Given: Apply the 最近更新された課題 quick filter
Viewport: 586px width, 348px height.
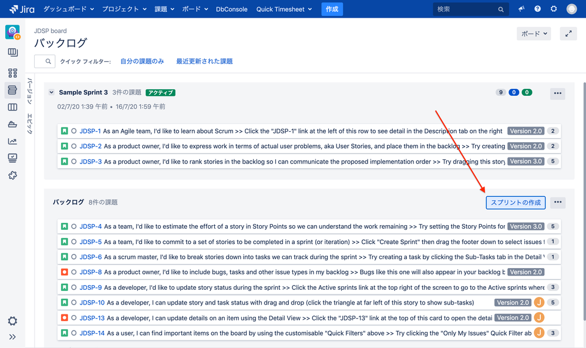Looking at the screenshot, I should 204,61.
